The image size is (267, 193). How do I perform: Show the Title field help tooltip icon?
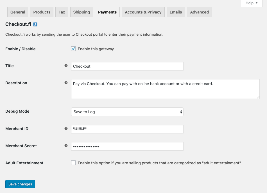click(x=66, y=66)
